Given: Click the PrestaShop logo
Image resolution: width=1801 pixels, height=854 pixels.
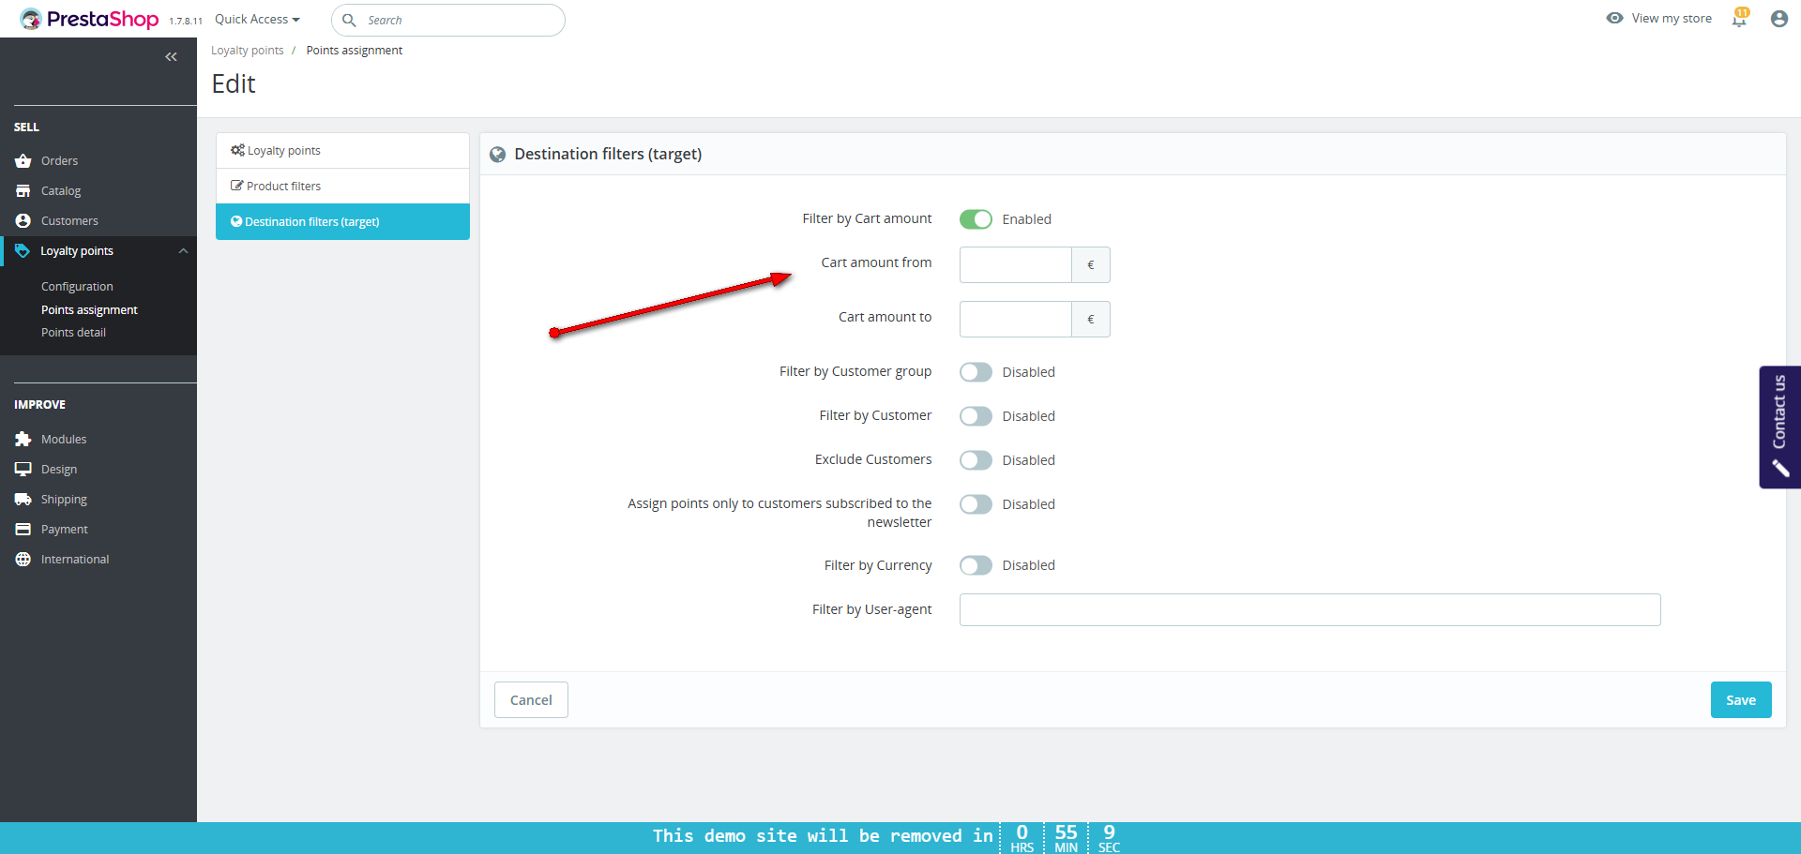Looking at the screenshot, I should pyautogui.click(x=89, y=19).
